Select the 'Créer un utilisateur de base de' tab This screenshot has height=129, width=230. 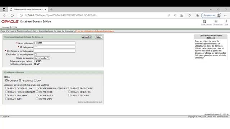click(28, 9)
